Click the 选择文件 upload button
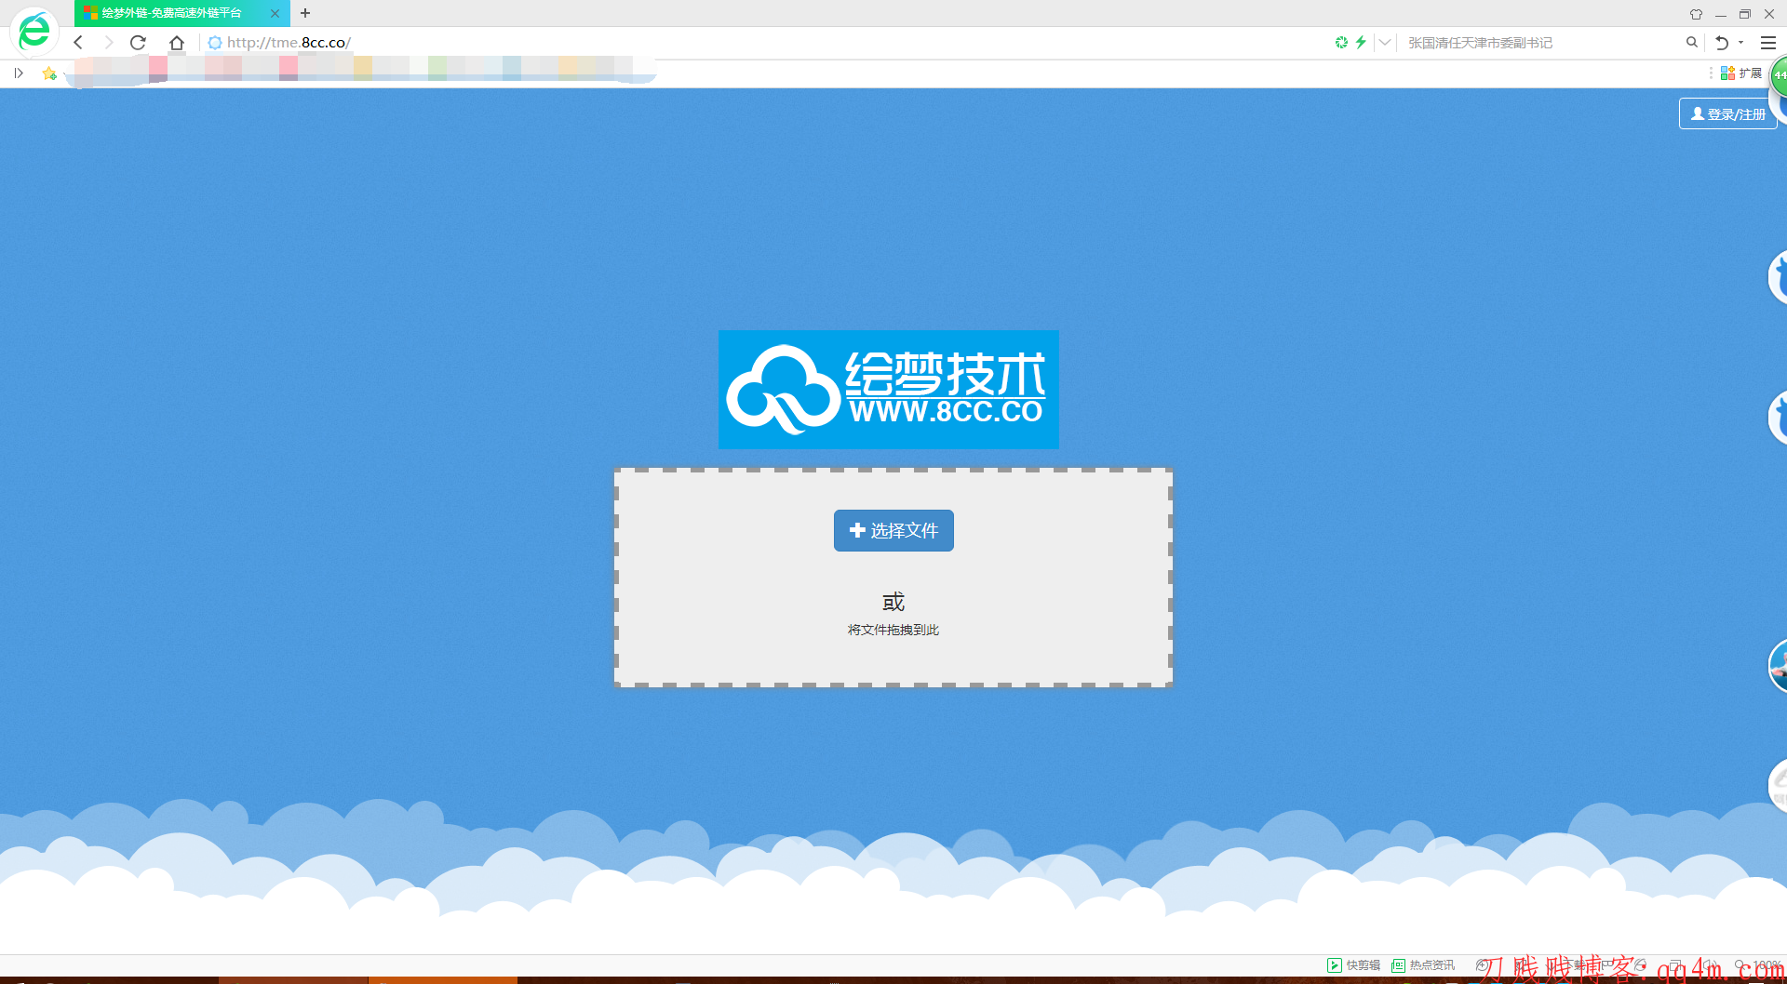Image resolution: width=1787 pixels, height=984 pixels. pyautogui.click(x=893, y=530)
